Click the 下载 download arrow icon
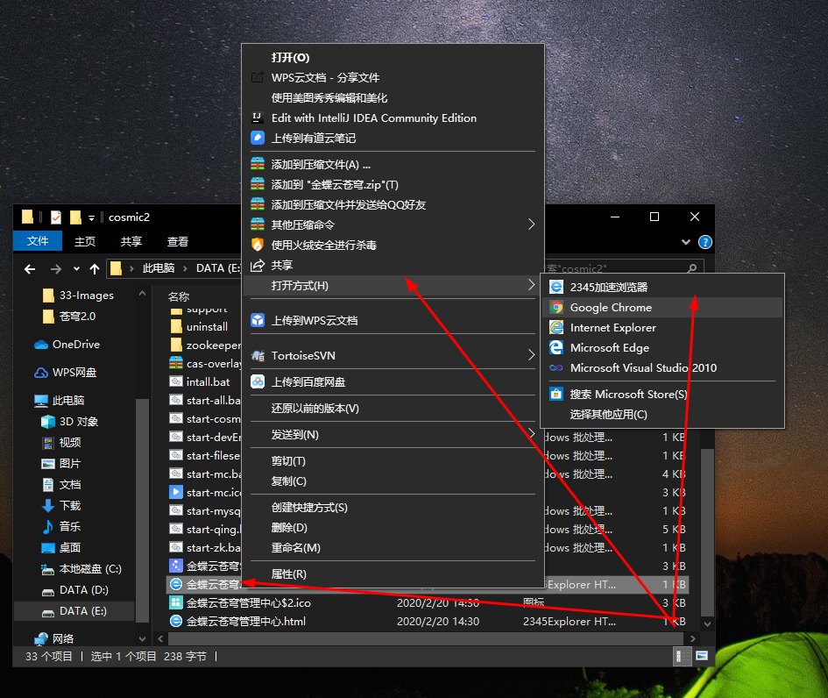 click(x=48, y=506)
